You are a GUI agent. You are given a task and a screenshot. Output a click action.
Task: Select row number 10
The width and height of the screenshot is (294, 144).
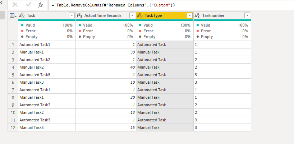click(13, 112)
